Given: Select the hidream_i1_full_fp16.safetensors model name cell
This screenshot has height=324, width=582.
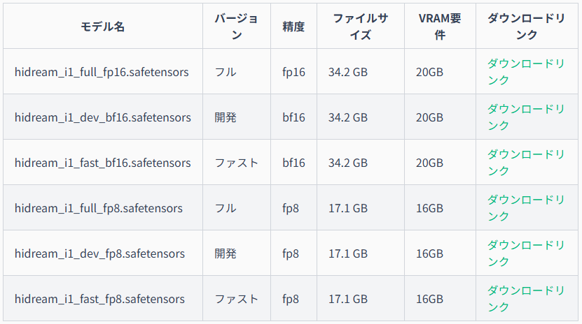Looking at the screenshot, I should pyautogui.click(x=102, y=72).
